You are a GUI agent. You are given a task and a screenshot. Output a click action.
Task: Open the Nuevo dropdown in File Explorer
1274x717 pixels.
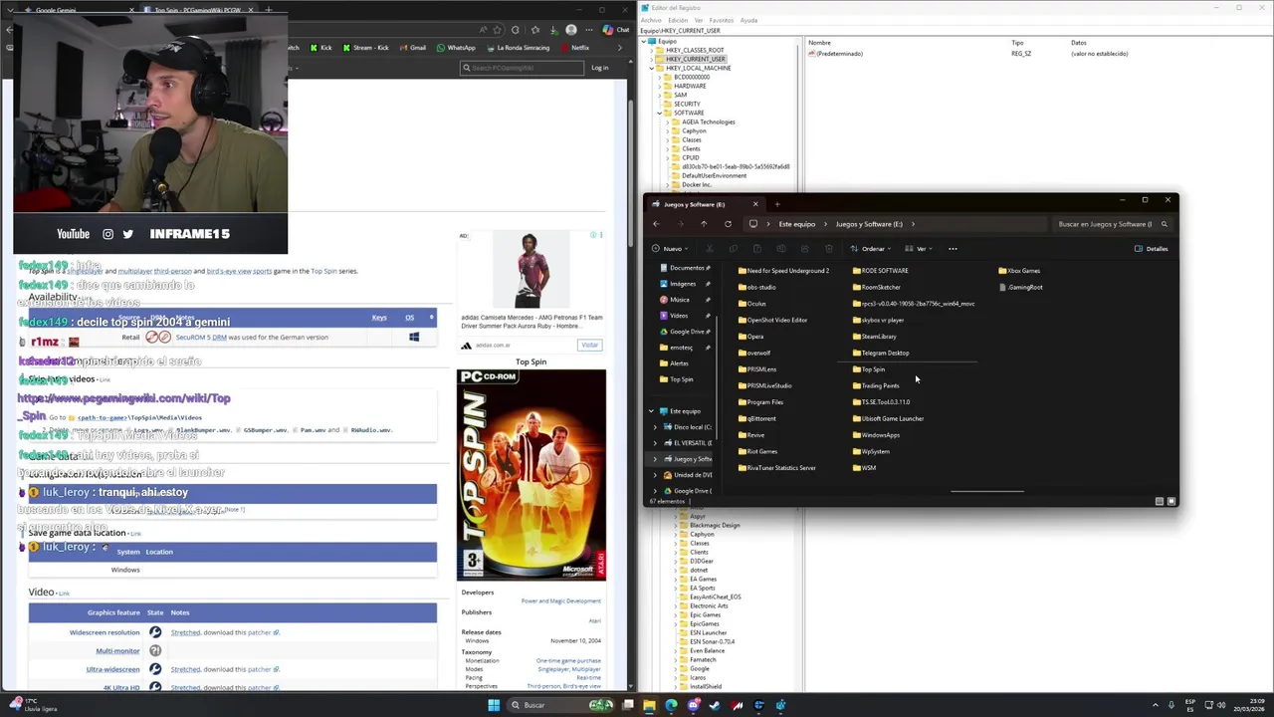669,249
